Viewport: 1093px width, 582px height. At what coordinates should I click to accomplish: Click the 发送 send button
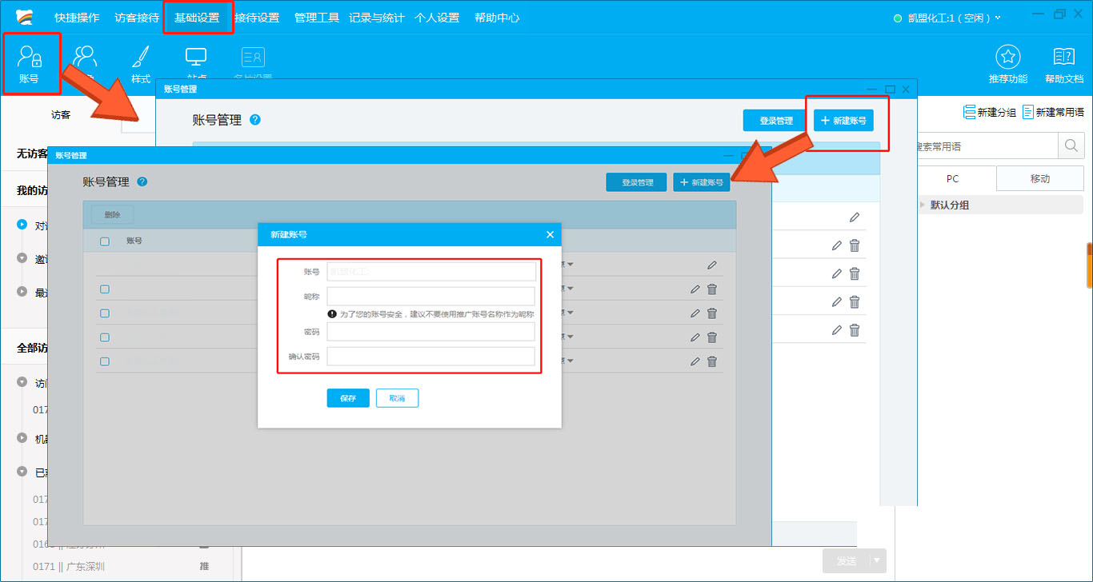point(847,560)
